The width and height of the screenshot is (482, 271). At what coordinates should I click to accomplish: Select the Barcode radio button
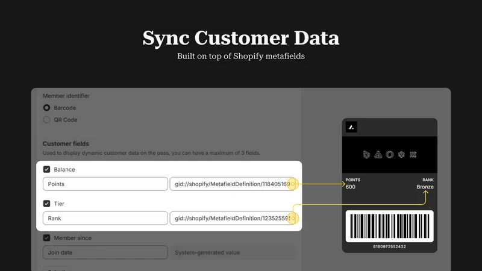click(46, 108)
